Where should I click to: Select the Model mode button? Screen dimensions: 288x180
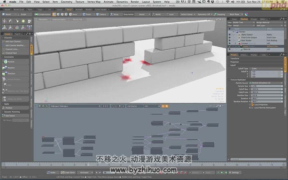[x=7, y=14]
